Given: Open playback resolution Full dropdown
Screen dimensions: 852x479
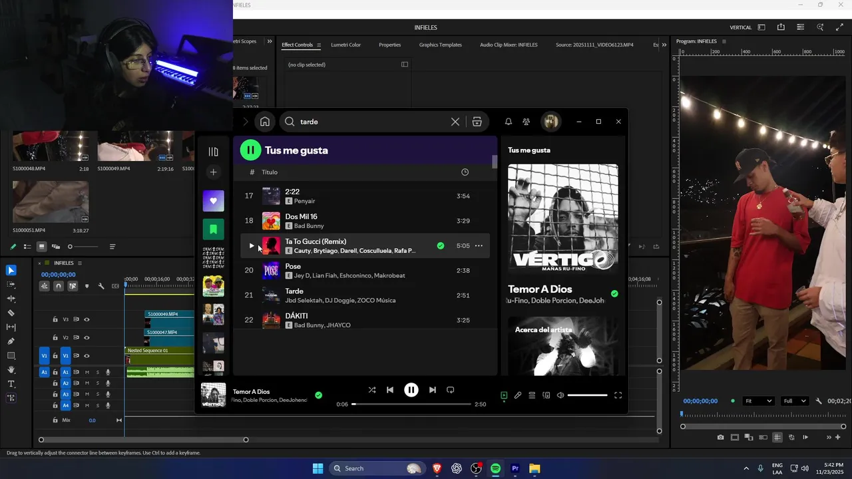Looking at the screenshot, I should pyautogui.click(x=794, y=401).
